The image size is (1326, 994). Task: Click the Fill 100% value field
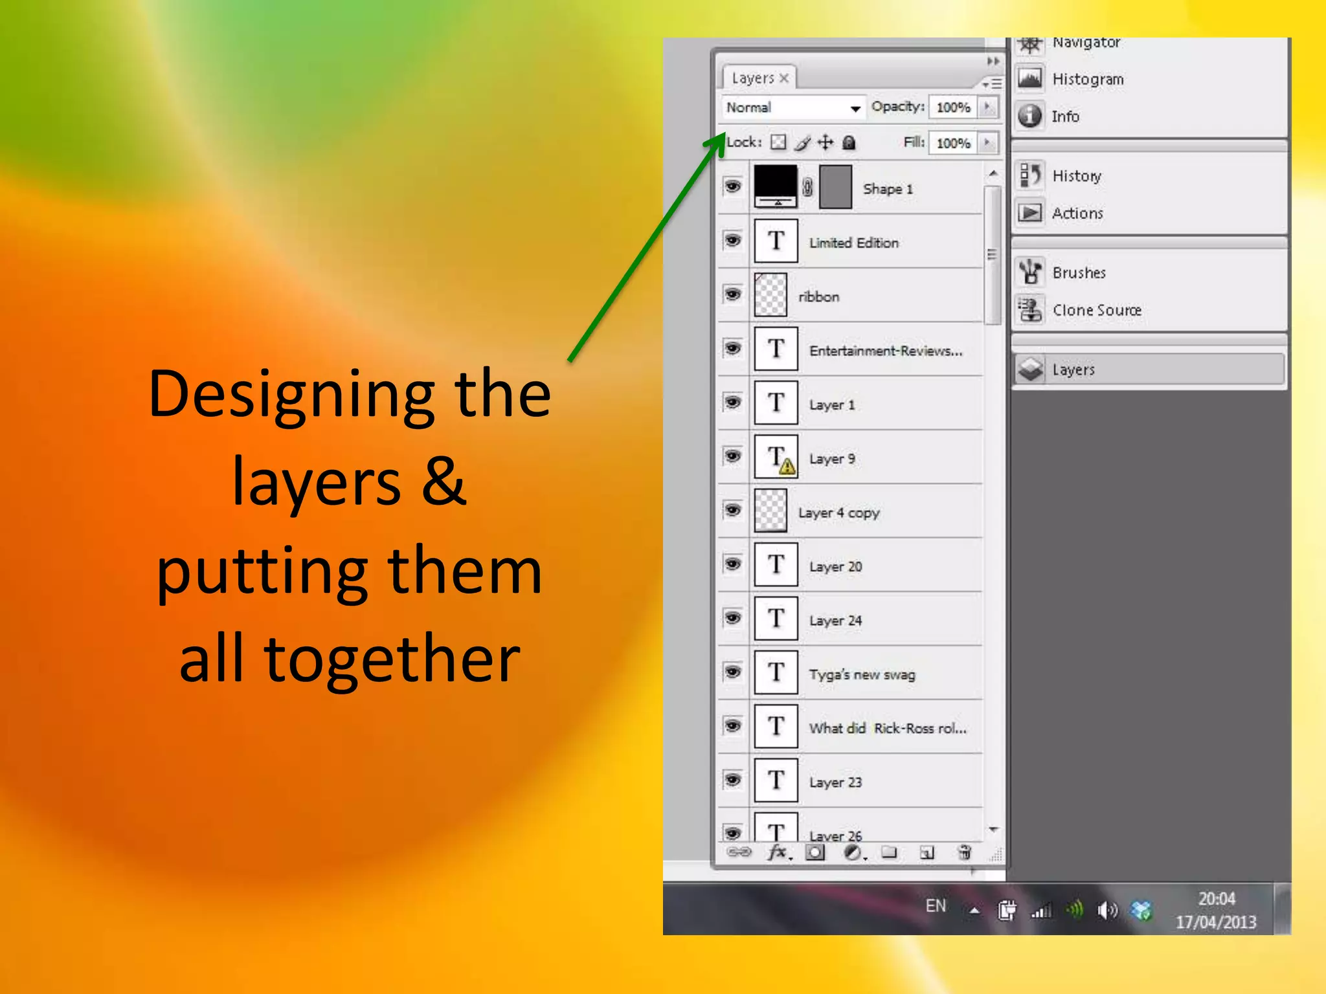pos(953,143)
